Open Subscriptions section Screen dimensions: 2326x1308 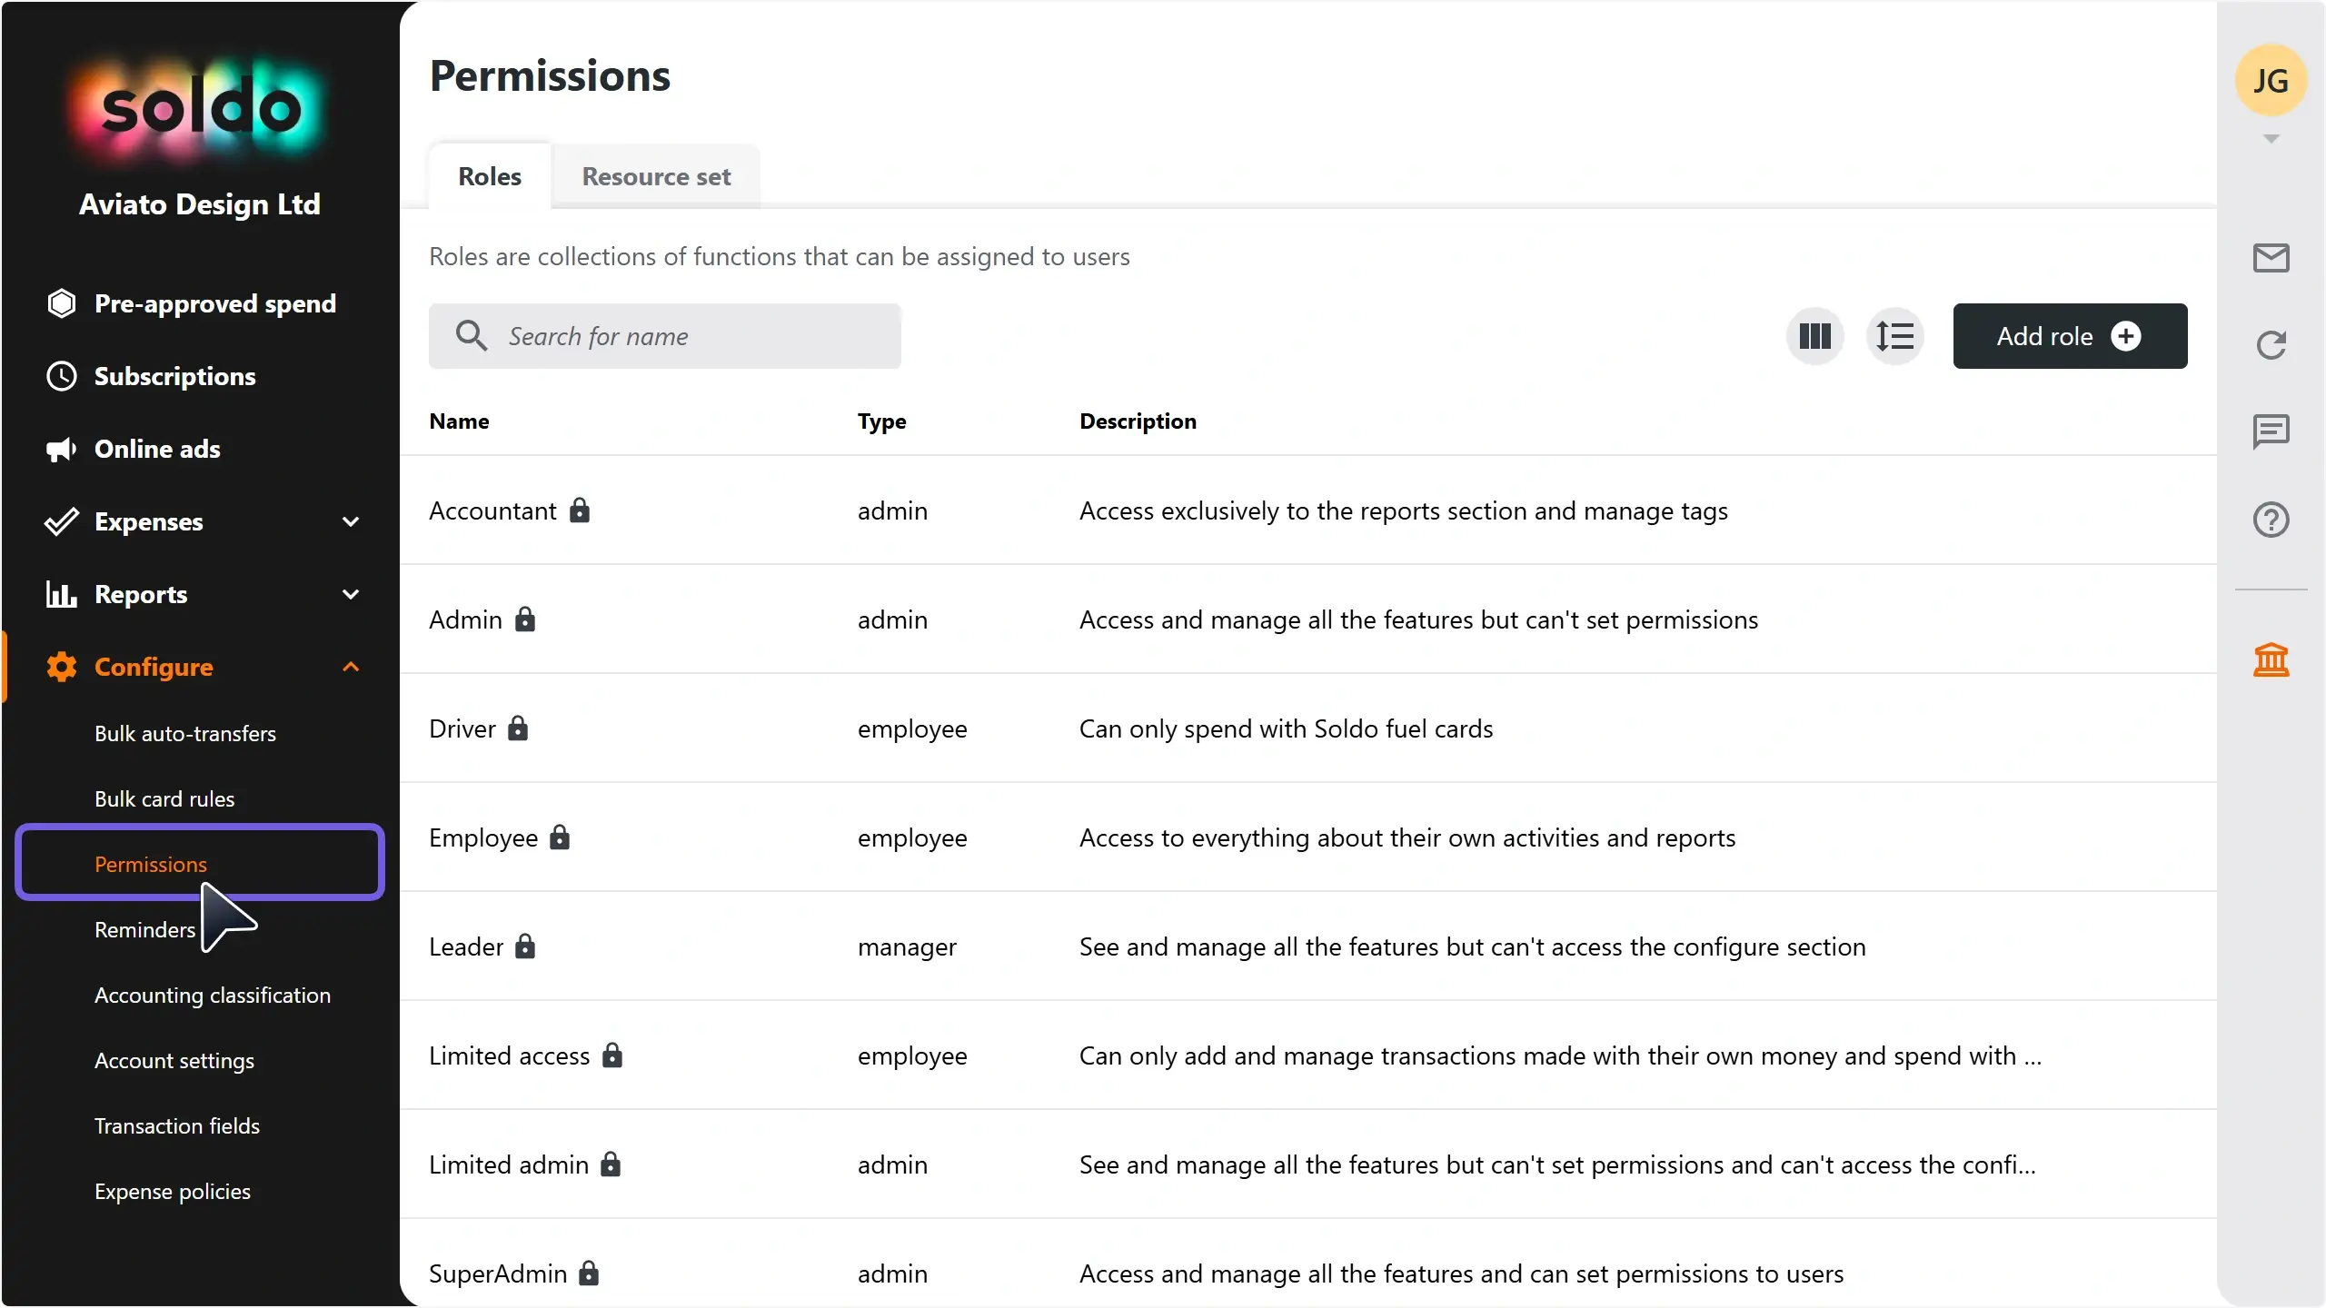[175, 376]
